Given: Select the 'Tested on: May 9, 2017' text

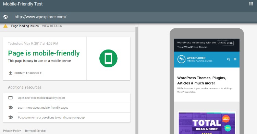Looking at the screenshot, I should [33, 44].
